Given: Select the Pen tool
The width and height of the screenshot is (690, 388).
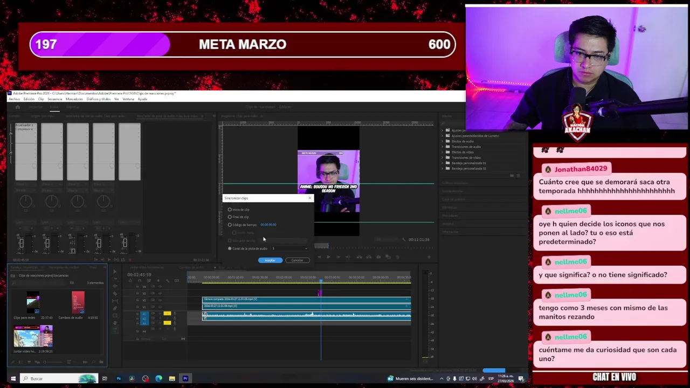Looking at the screenshot, I should click(x=115, y=308).
